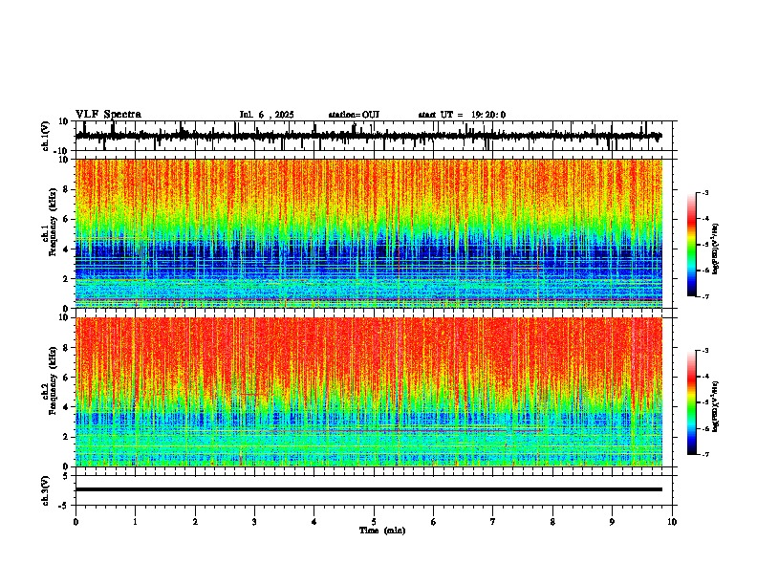The width and height of the screenshot is (757, 585).
Task: Click the "station=OUI" header label
Action: pyautogui.click(x=354, y=115)
